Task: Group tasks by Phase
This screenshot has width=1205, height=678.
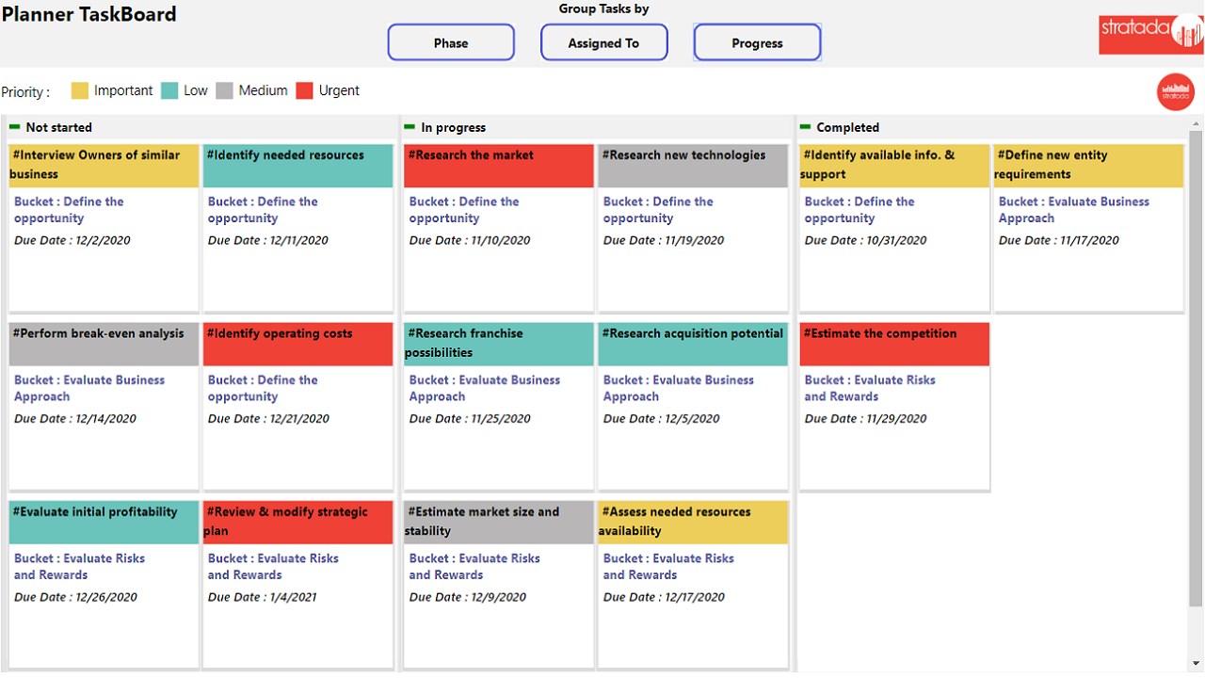Action: [x=451, y=43]
